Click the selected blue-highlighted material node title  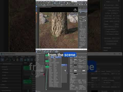click(58, 57)
